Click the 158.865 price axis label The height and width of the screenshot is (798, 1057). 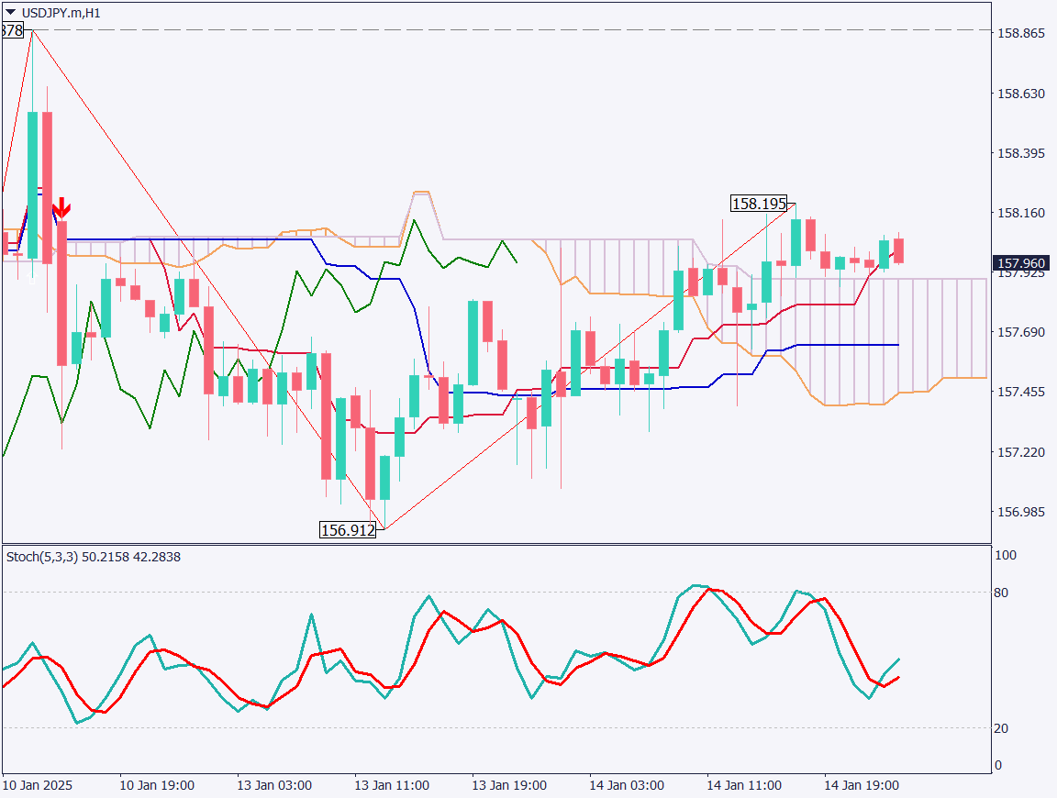point(1020,33)
